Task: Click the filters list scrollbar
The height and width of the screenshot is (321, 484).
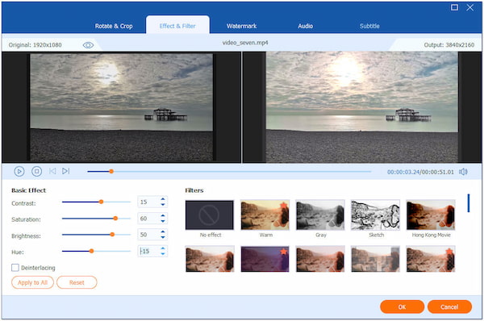Action: tap(469, 203)
